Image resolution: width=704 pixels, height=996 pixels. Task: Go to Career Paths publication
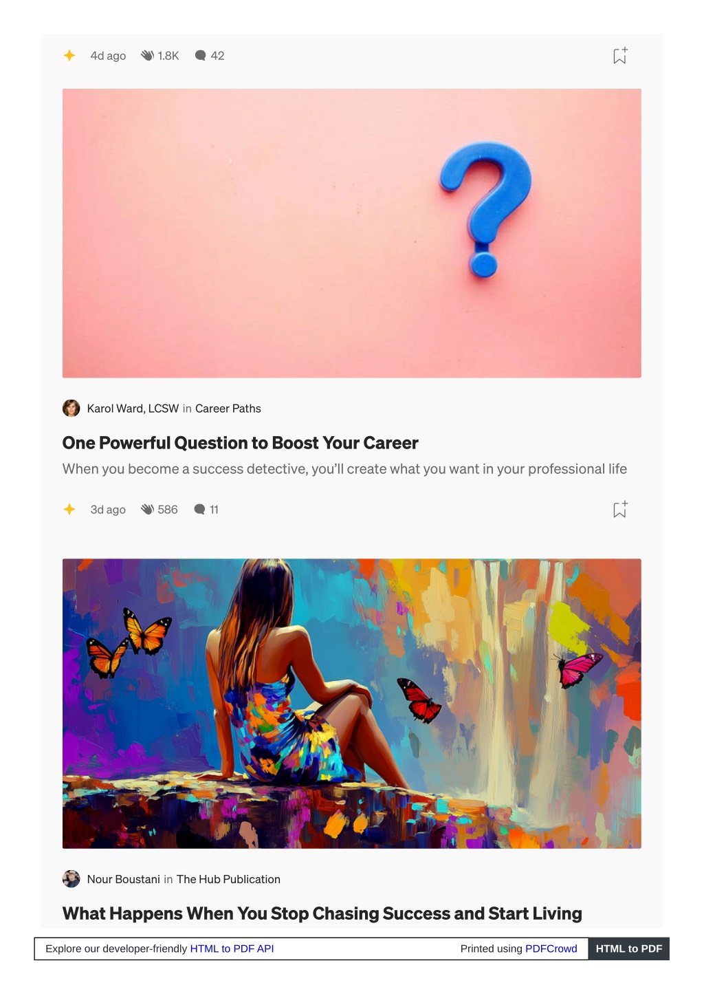(x=228, y=409)
